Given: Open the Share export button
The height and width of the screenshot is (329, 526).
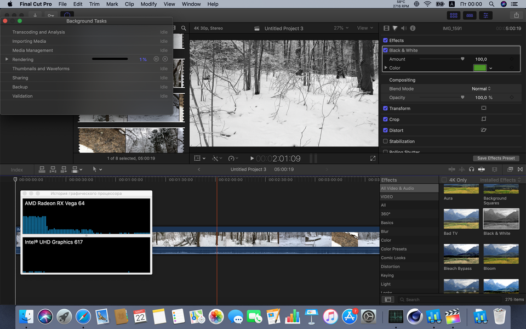Looking at the screenshot, I should click(516, 15).
